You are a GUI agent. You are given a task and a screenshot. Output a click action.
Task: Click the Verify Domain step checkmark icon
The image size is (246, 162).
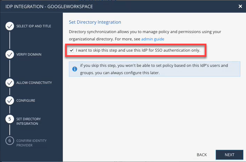(x=10, y=54)
